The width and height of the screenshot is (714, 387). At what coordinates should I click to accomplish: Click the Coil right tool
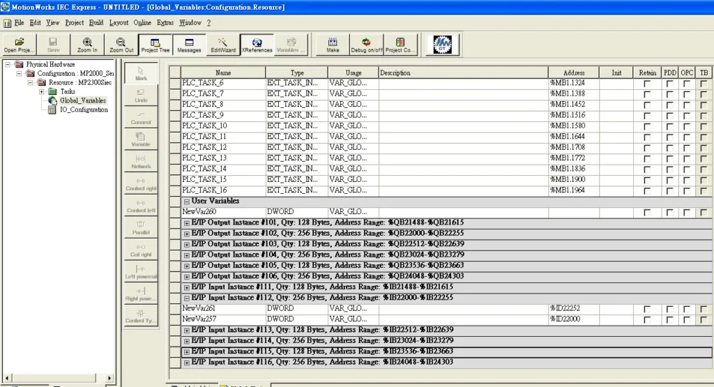pyautogui.click(x=141, y=250)
